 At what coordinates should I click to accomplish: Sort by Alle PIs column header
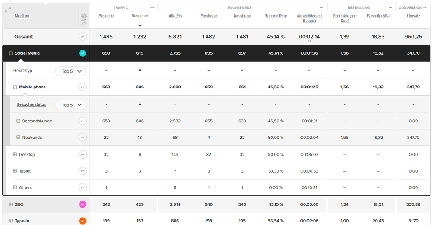[175, 16]
